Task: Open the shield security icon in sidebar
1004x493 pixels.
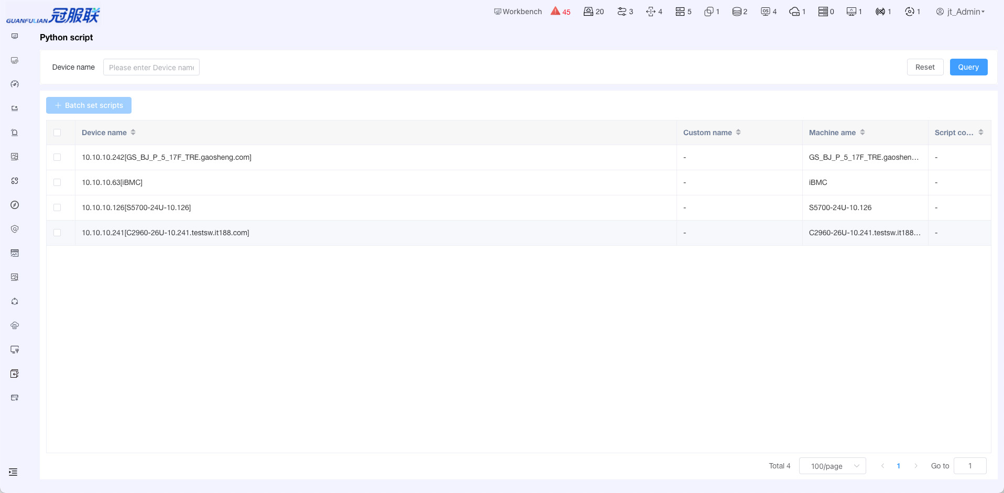Action: point(15,229)
